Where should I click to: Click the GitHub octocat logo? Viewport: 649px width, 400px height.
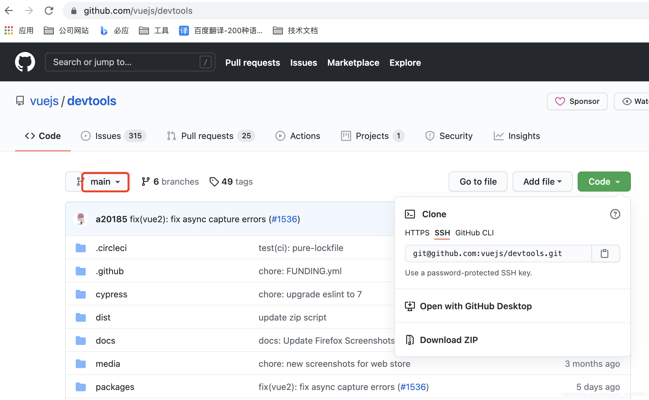(25, 62)
